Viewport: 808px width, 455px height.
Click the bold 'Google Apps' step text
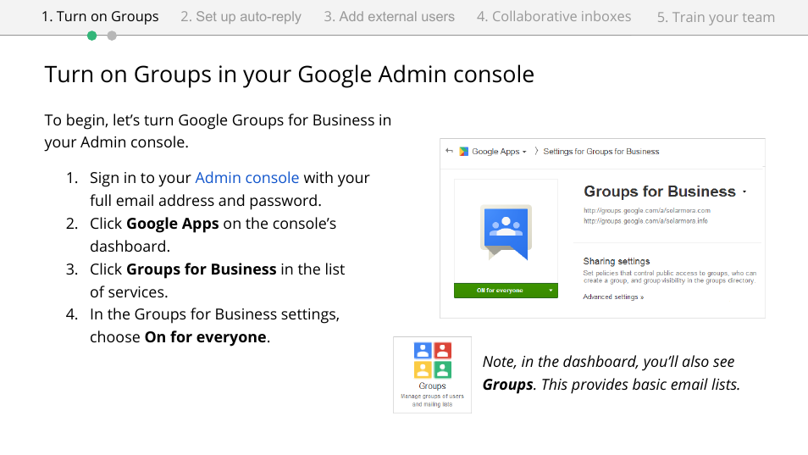tap(173, 224)
